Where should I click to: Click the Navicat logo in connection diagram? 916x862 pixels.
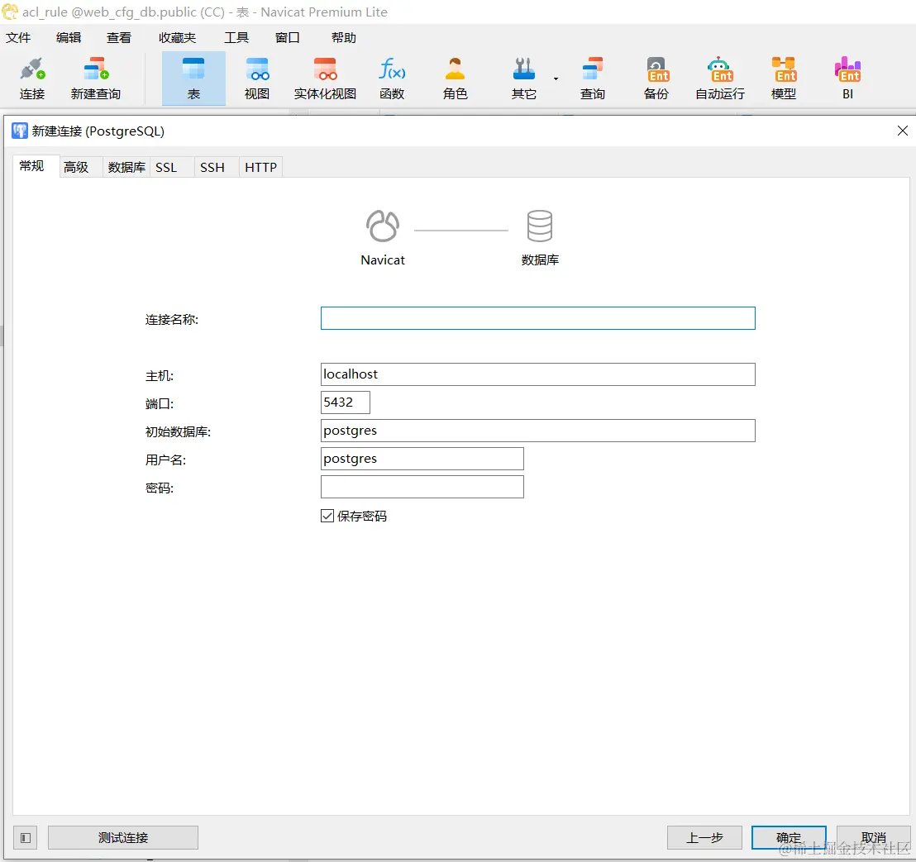click(383, 226)
